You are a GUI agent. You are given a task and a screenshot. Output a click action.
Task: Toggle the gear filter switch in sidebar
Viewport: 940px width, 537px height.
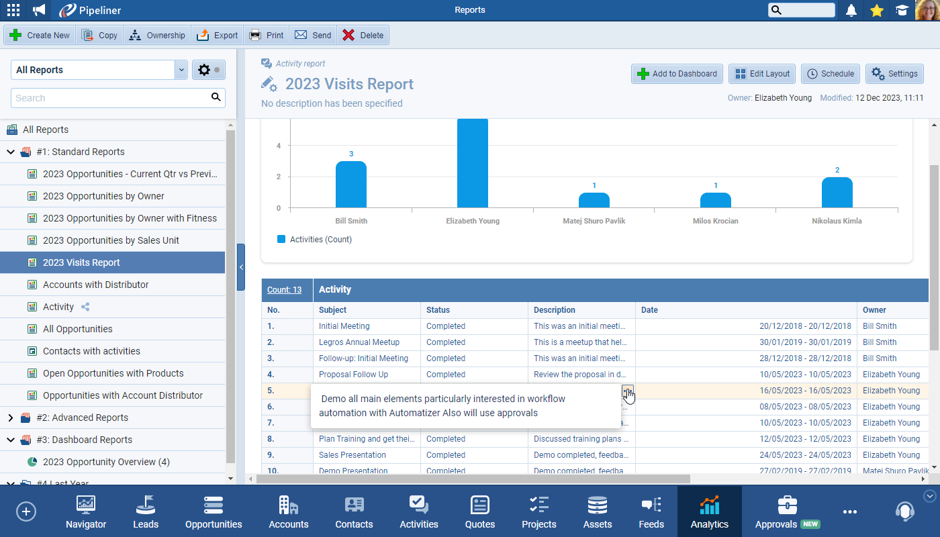tap(209, 70)
